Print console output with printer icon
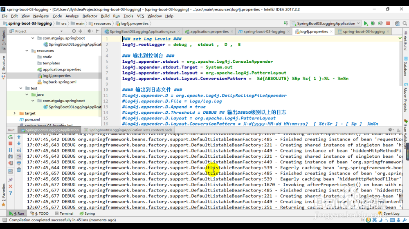The height and width of the screenshot is (229, 409). 19,163
